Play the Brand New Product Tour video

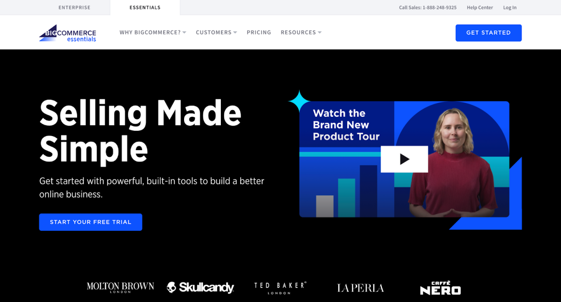point(404,159)
